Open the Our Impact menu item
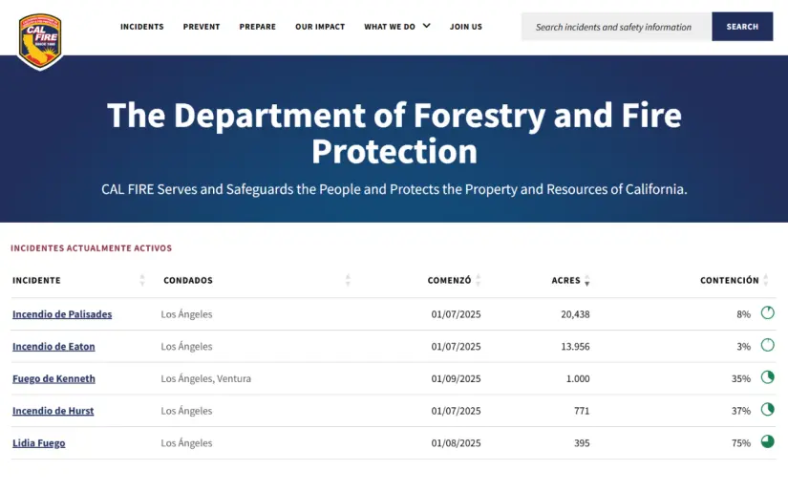 tap(320, 27)
